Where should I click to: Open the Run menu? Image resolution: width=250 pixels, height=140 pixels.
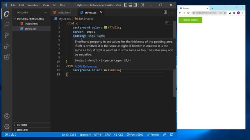[62, 5]
